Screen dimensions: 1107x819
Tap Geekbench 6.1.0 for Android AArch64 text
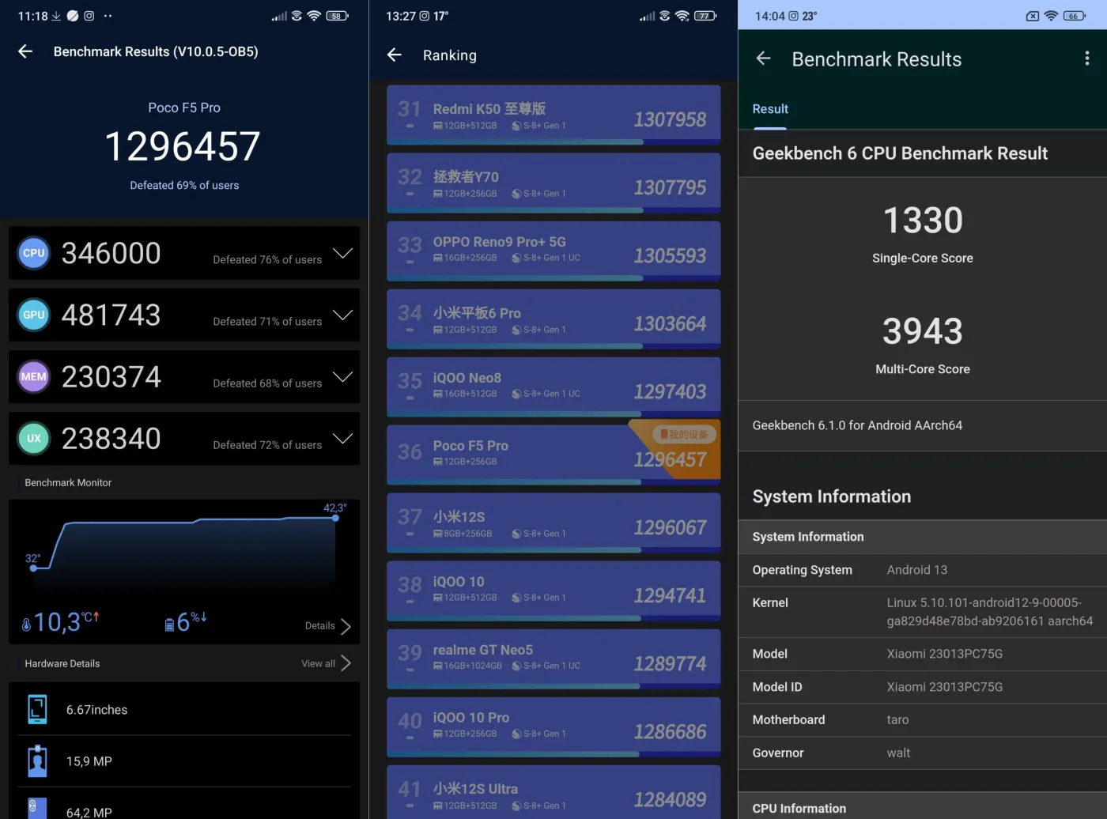[x=857, y=425]
